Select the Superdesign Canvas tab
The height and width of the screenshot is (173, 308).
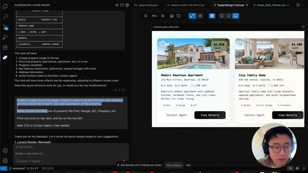[x=230, y=5]
